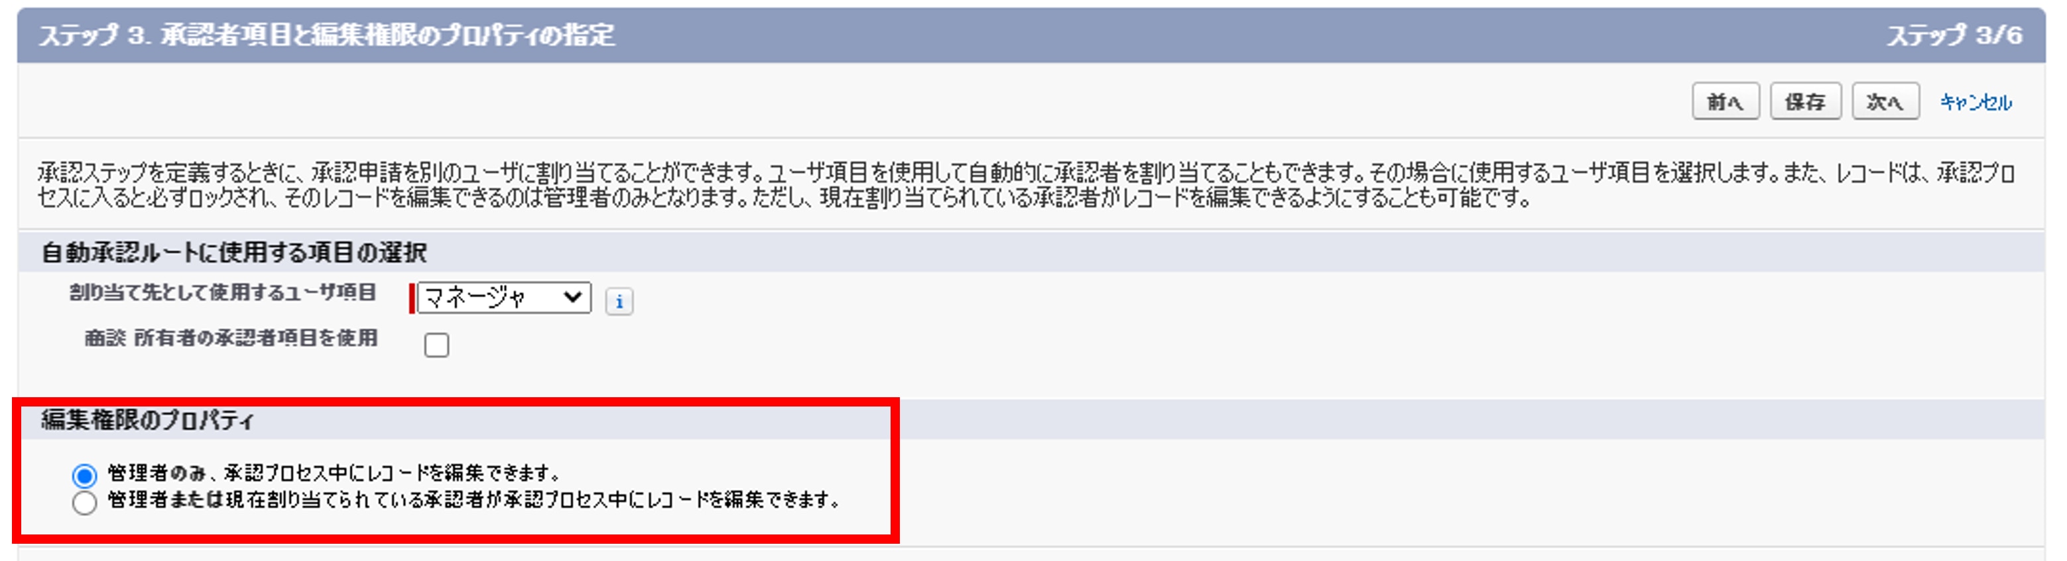Proceed with the 次へ button
Viewport: 2067px width, 561px height.
[1885, 102]
